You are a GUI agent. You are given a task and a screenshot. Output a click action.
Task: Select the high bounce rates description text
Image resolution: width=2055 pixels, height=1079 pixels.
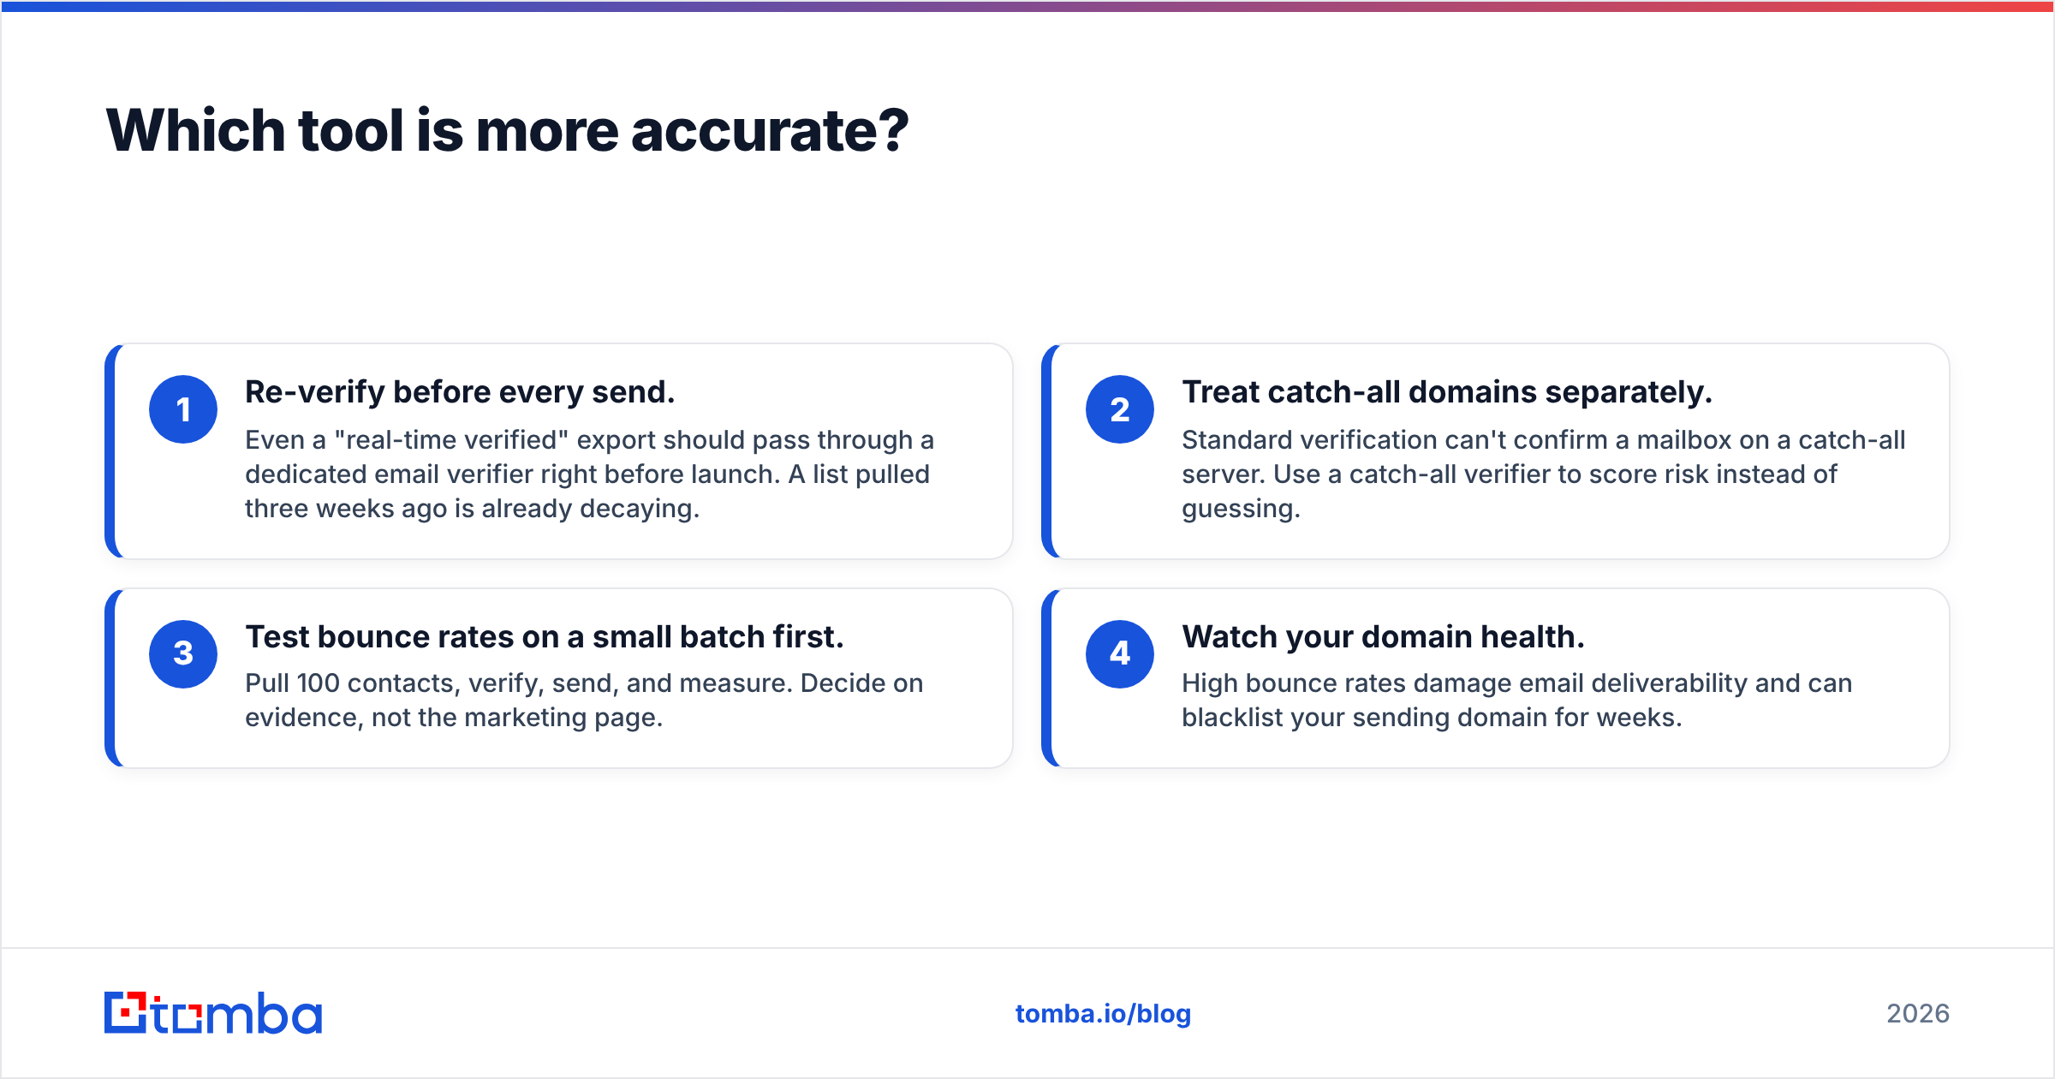[1516, 700]
